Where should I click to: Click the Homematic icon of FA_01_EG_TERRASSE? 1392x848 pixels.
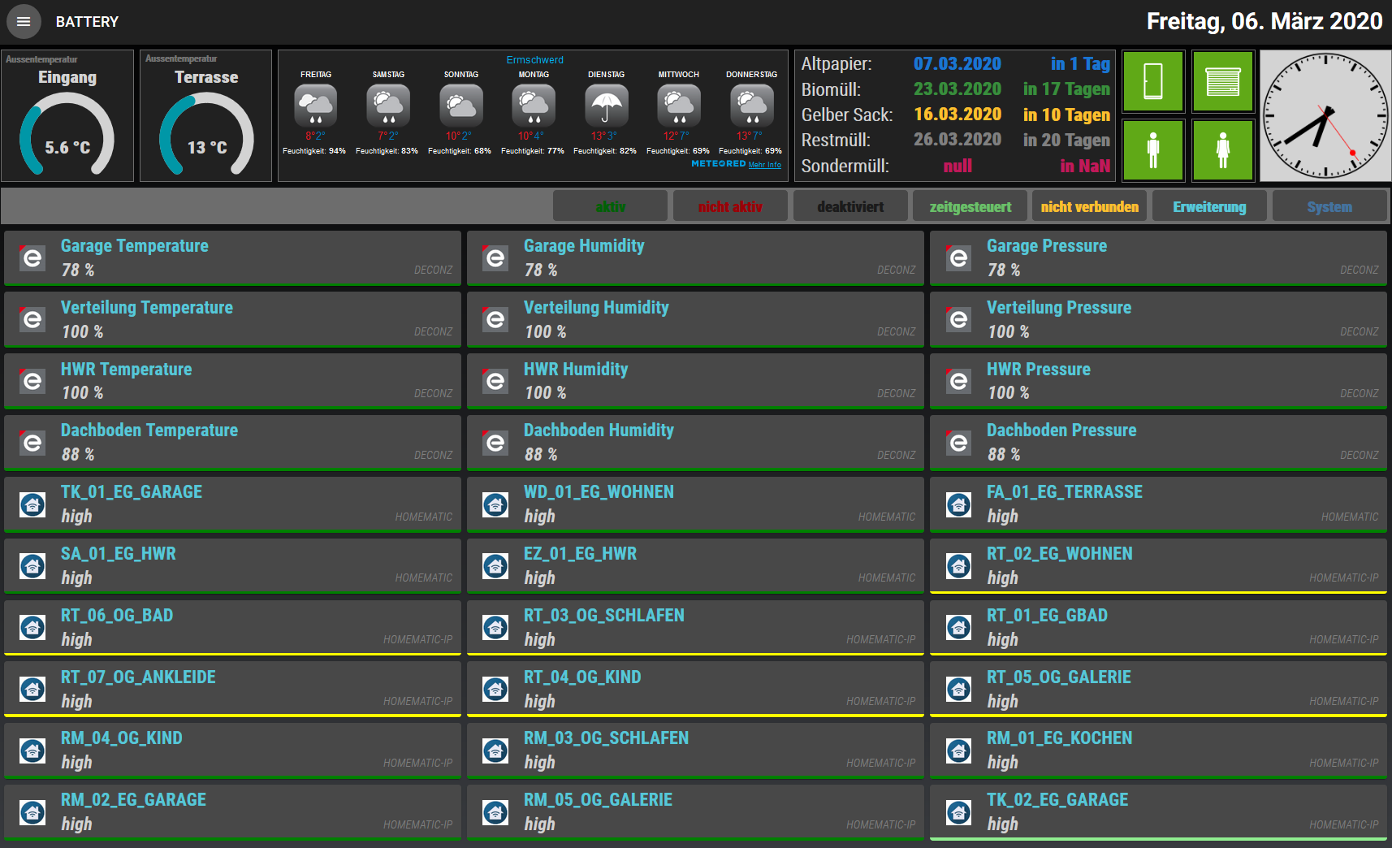[958, 504]
